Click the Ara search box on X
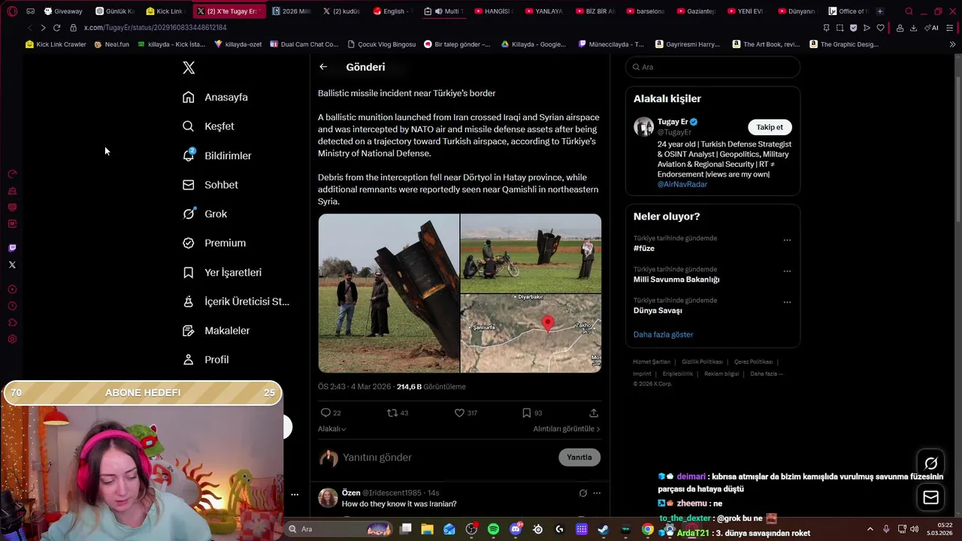Image resolution: width=962 pixels, height=541 pixels. click(x=712, y=67)
